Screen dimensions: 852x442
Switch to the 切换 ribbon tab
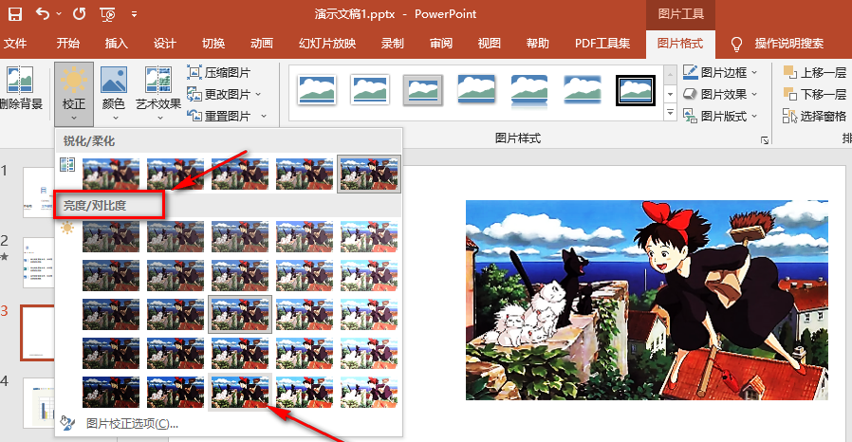213,44
